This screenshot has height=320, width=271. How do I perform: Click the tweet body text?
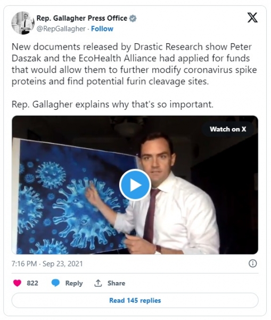point(134,76)
